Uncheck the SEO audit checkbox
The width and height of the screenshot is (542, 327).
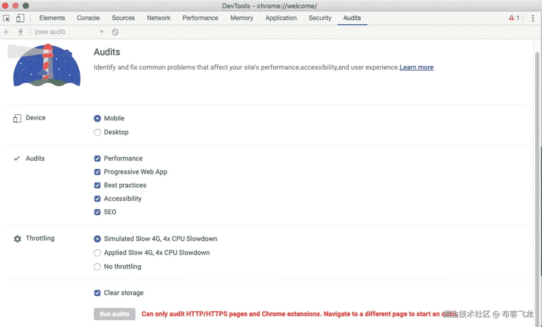click(x=97, y=212)
